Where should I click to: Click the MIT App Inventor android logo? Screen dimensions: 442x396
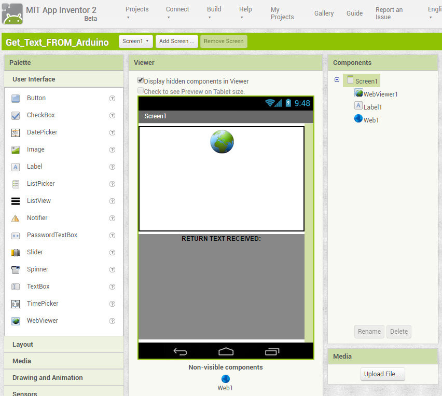click(x=12, y=14)
